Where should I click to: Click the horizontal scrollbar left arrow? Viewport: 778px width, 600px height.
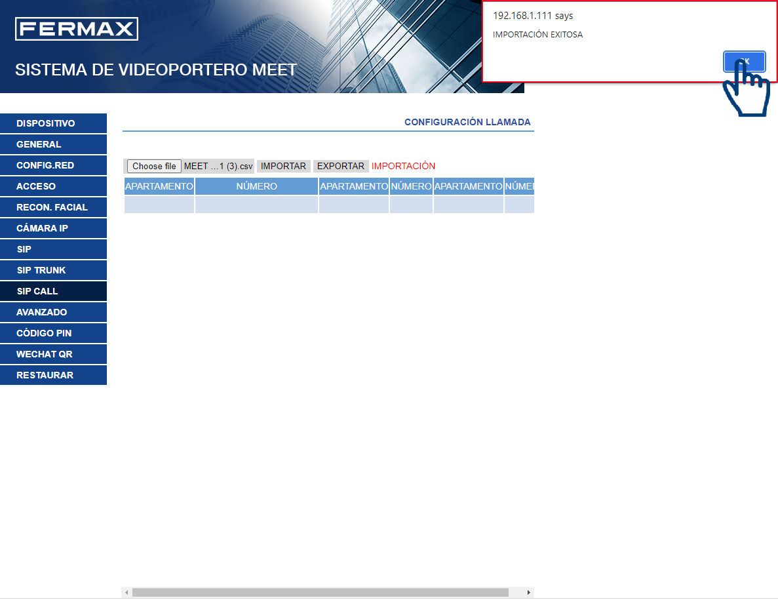click(x=127, y=593)
